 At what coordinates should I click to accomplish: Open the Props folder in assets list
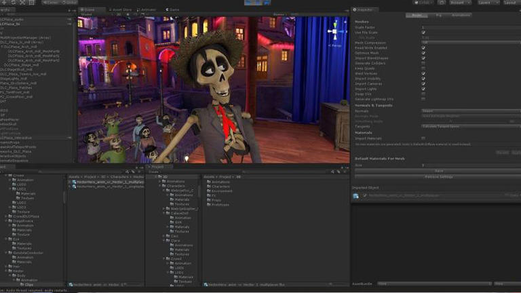(x=214, y=200)
